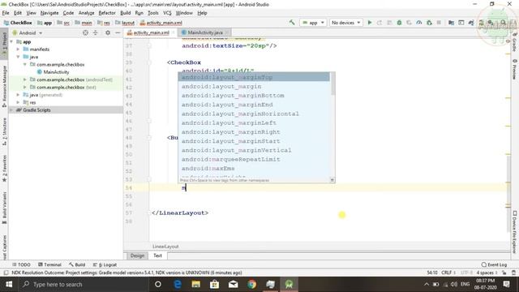The width and height of the screenshot is (519, 292).
Task: Open Google Chrome from the taskbar
Action: pyautogui.click(x=251, y=284)
